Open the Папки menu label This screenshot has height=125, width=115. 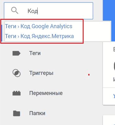[x=37, y=113]
